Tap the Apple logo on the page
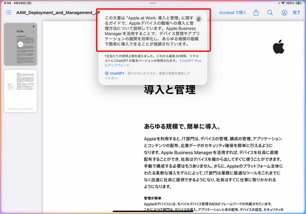306x214 pixels. [278, 46]
